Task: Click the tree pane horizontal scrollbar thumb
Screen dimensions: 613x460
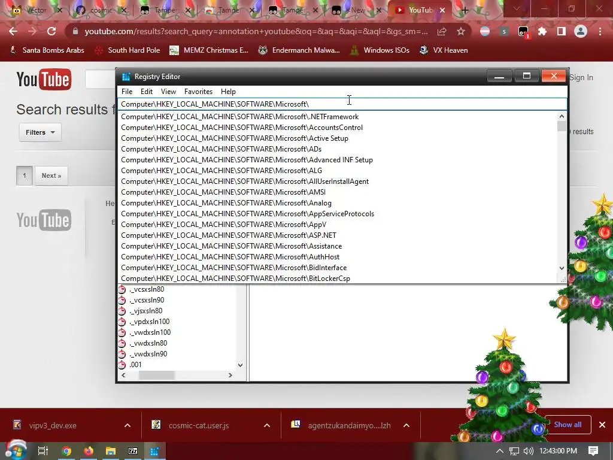Action: click(x=156, y=375)
